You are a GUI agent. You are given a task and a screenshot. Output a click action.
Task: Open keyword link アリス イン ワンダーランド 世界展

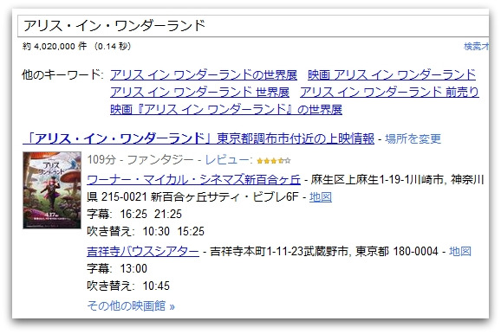point(199,93)
